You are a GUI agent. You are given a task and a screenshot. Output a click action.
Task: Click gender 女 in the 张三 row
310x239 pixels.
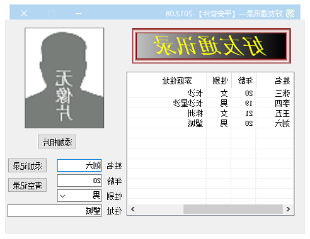pyautogui.click(x=224, y=93)
